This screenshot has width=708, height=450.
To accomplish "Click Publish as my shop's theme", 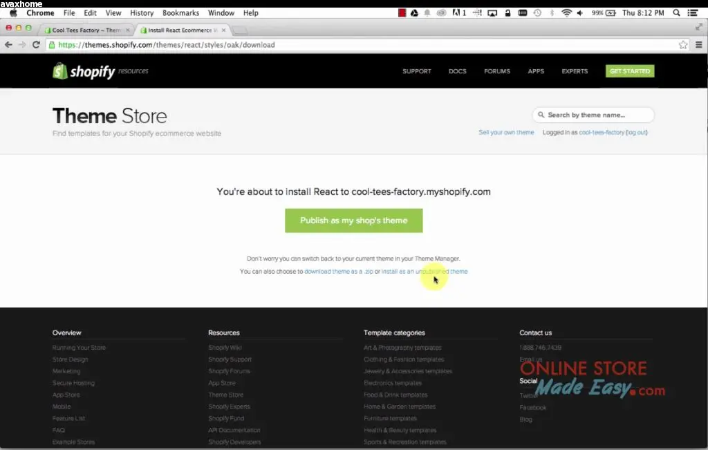I will (353, 221).
